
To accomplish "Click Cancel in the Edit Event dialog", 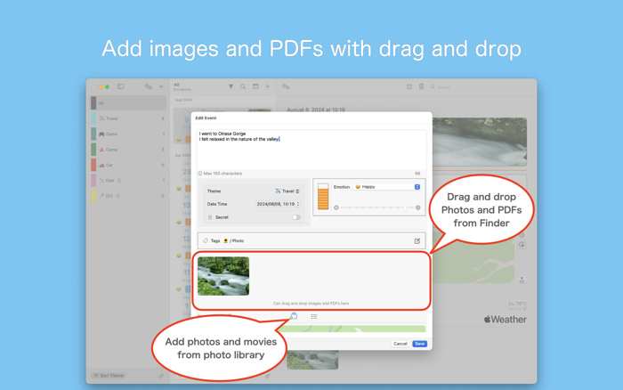I will pyautogui.click(x=400, y=344).
